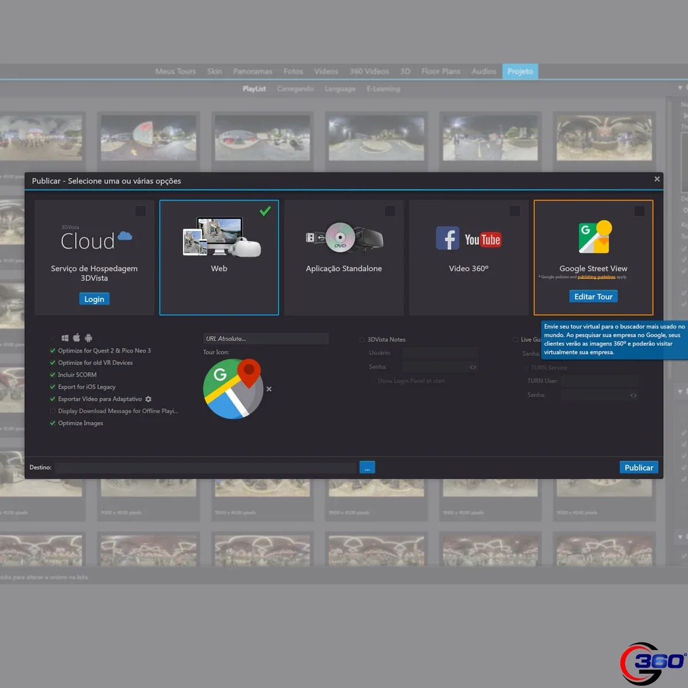Select the Web publish option card
Image resolution: width=688 pixels, height=688 pixels.
click(x=219, y=257)
